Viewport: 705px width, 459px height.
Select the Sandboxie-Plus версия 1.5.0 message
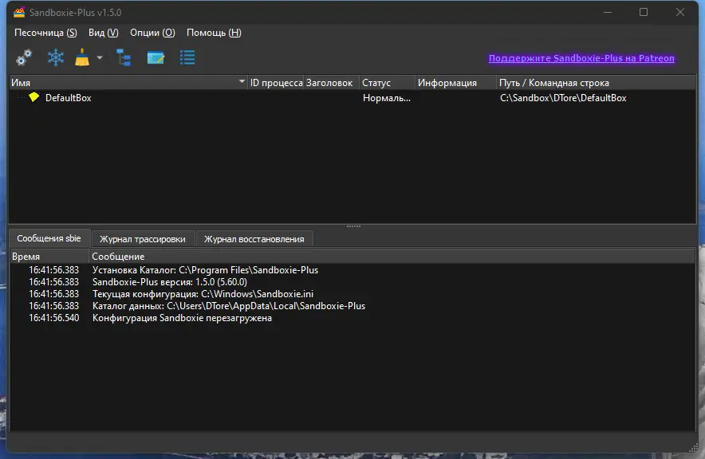(x=352, y=282)
